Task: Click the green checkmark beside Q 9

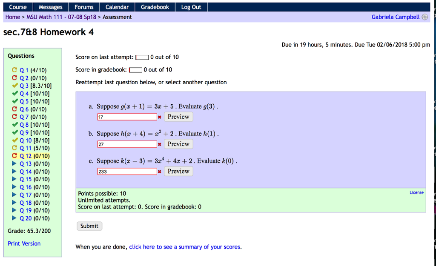Action: coord(15,132)
